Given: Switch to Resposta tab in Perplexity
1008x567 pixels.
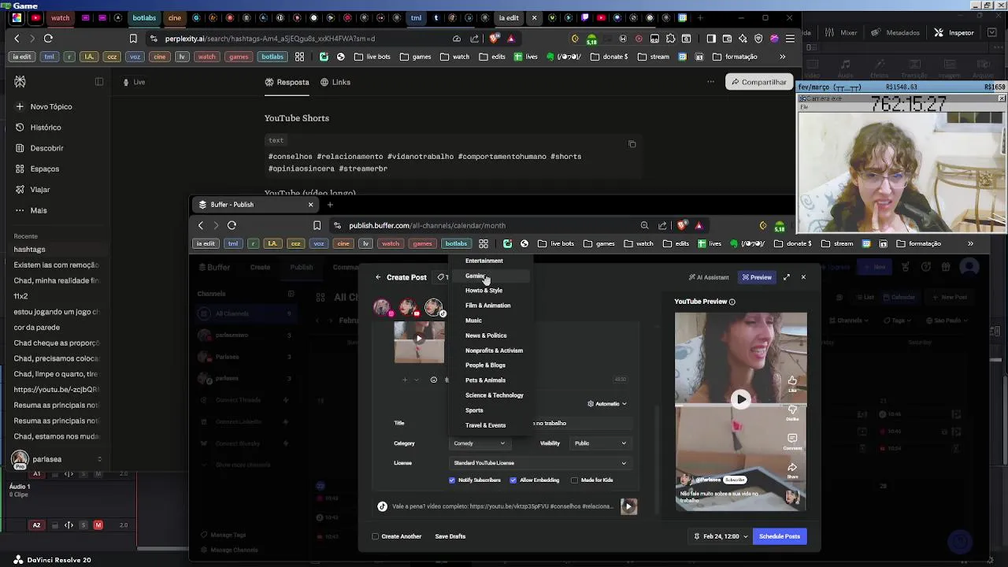Looking at the screenshot, I should (x=287, y=82).
